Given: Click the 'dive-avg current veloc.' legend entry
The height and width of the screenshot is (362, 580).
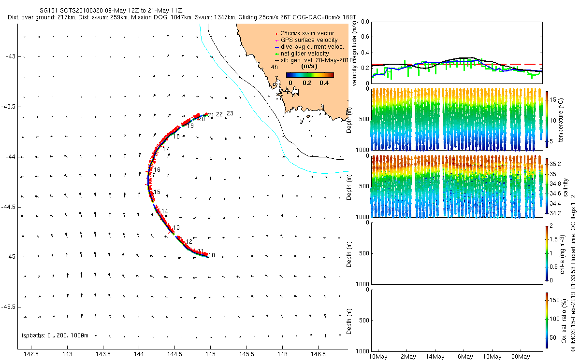Looking at the screenshot, I should click(x=309, y=47).
